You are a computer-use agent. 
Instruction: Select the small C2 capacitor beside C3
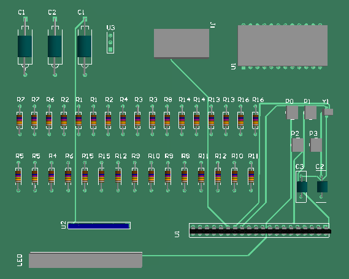(x=322, y=187)
